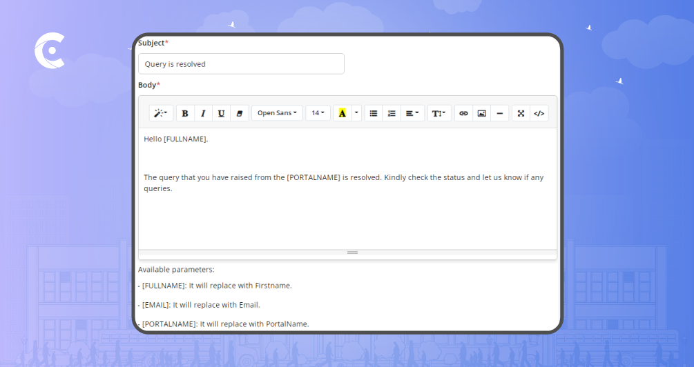Open the paragraph alignment menu

pos(412,113)
